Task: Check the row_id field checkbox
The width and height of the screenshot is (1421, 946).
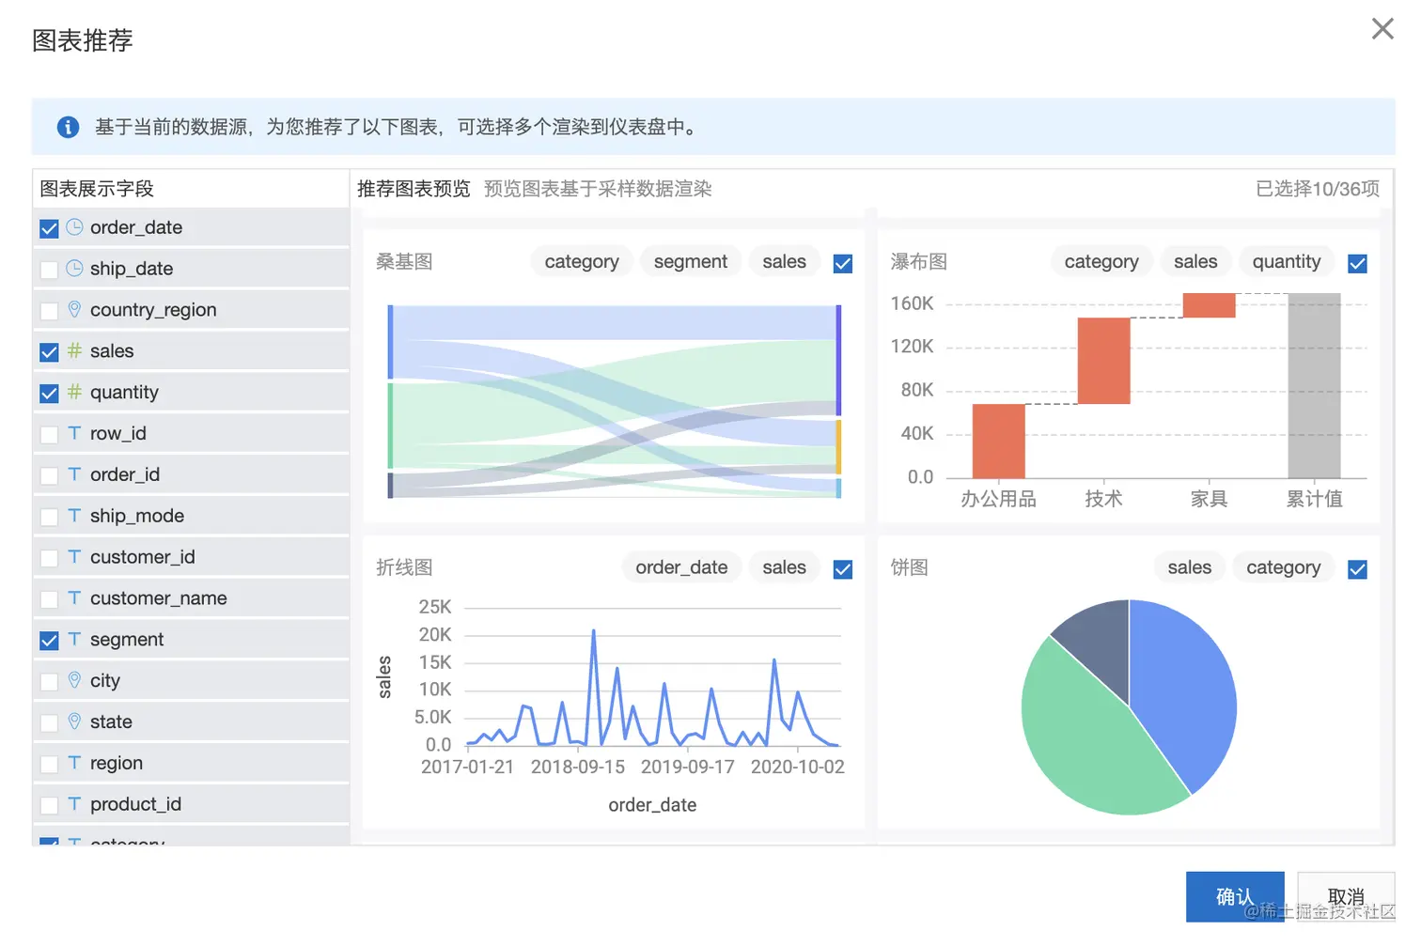Action: click(x=49, y=435)
